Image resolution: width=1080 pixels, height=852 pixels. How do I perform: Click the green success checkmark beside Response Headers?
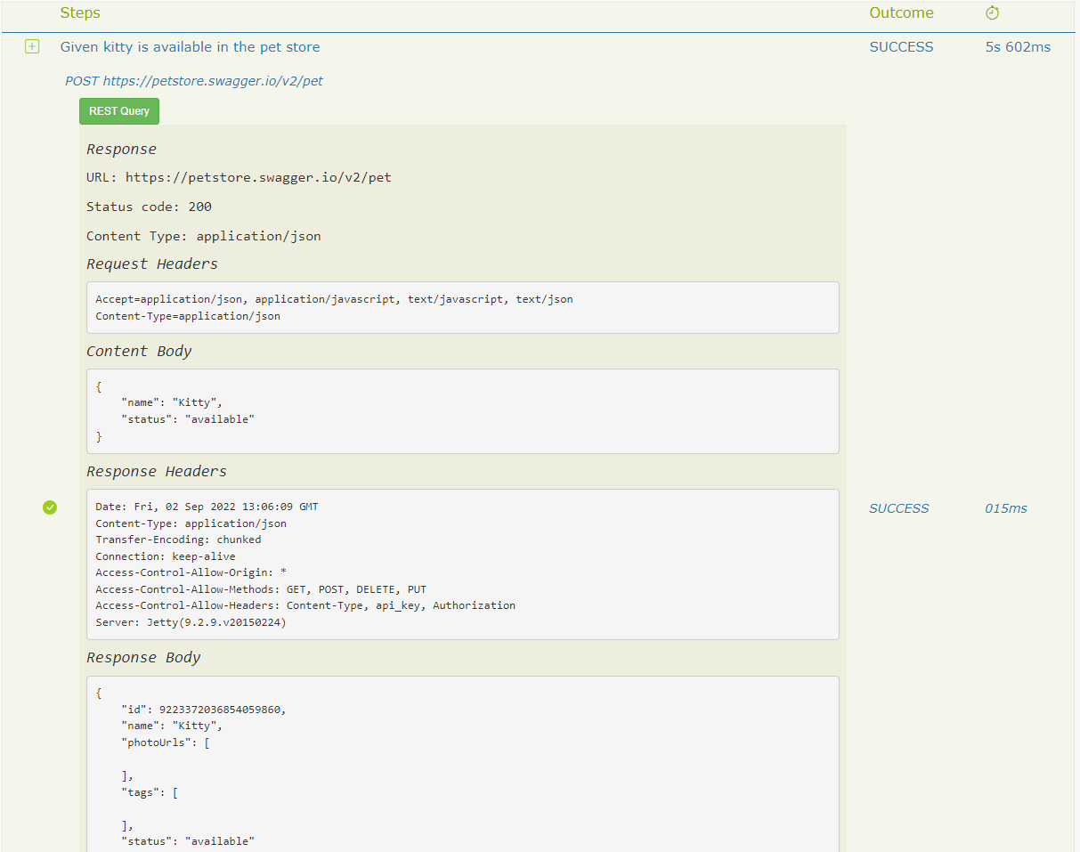tap(50, 507)
